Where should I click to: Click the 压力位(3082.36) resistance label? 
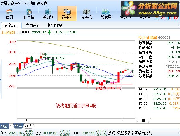[x=52, y=58]
